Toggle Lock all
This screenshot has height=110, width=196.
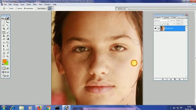(168, 24)
